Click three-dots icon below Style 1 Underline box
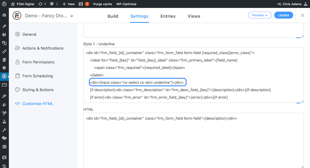 coord(298,103)
